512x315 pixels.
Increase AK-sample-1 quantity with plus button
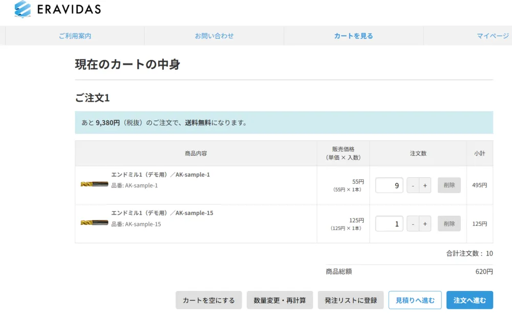point(425,185)
